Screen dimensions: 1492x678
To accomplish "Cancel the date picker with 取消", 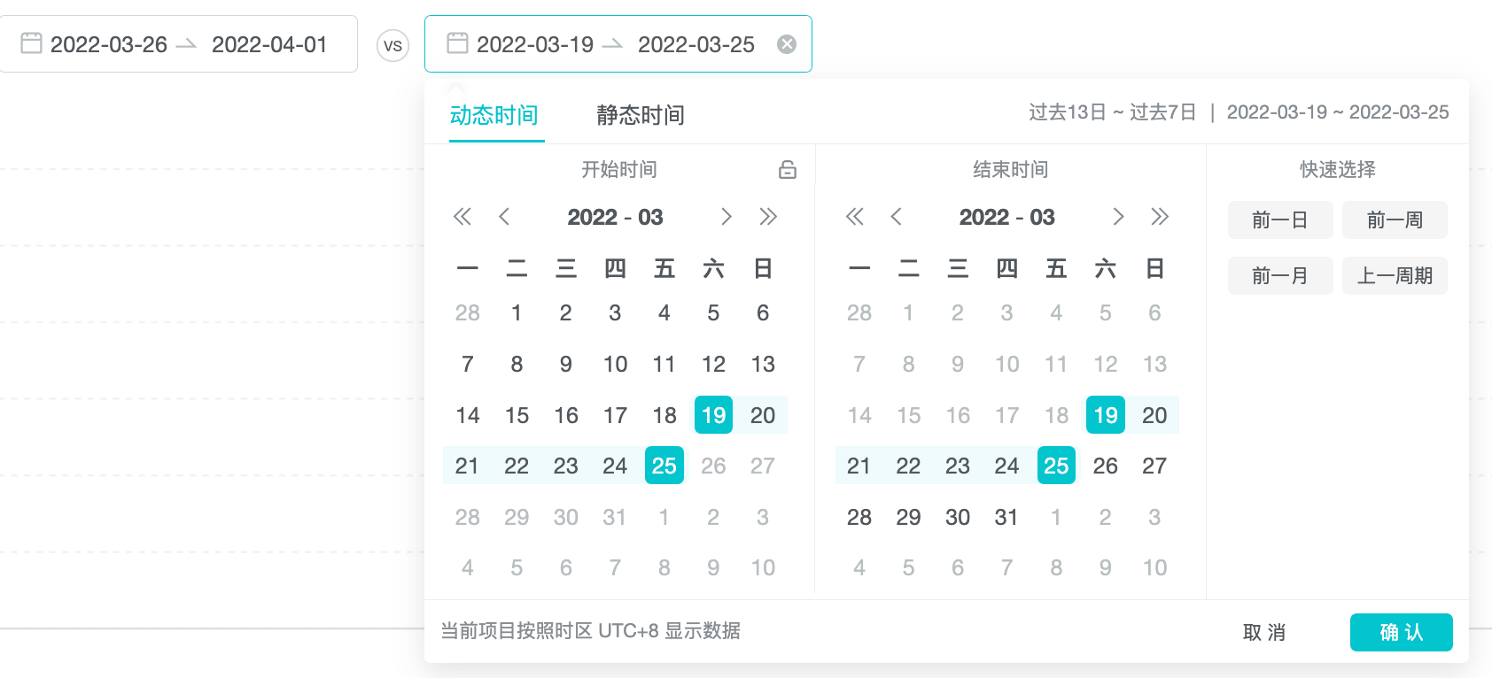I will [x=1263, y=632].
